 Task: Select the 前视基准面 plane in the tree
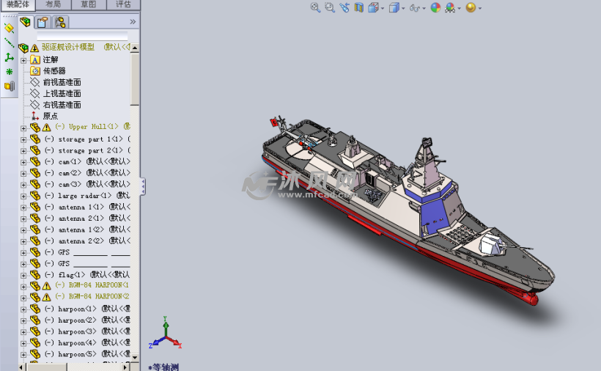coord(62,82)
